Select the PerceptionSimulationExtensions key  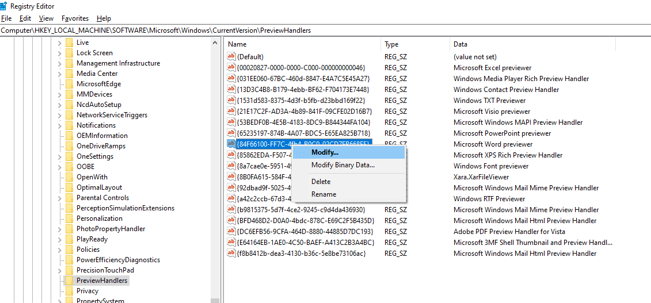pos(125,208)
